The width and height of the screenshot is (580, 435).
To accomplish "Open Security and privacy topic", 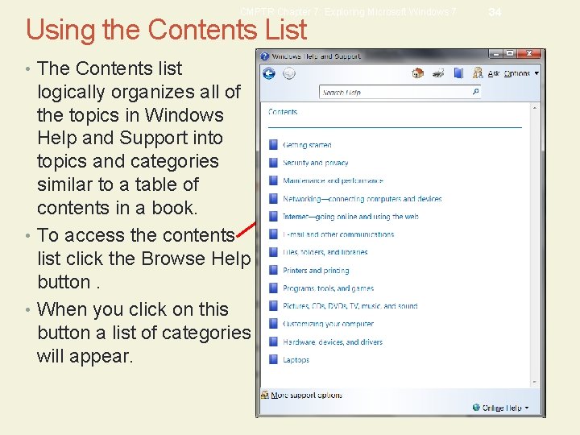I will click(x=315, y=163).
